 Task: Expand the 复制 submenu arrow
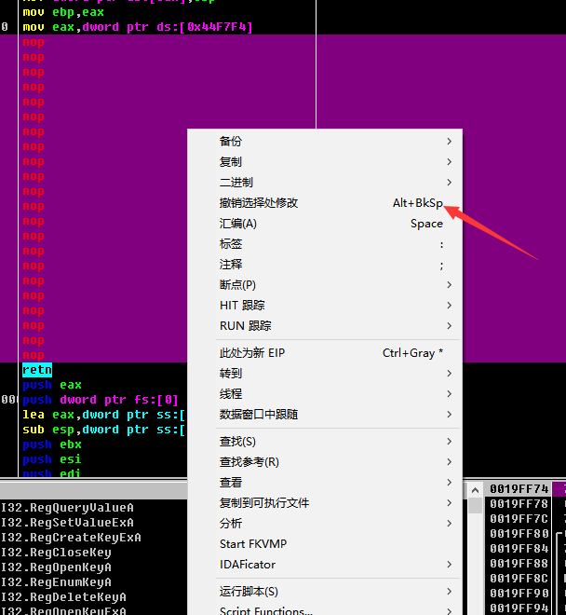coord(450,162)
